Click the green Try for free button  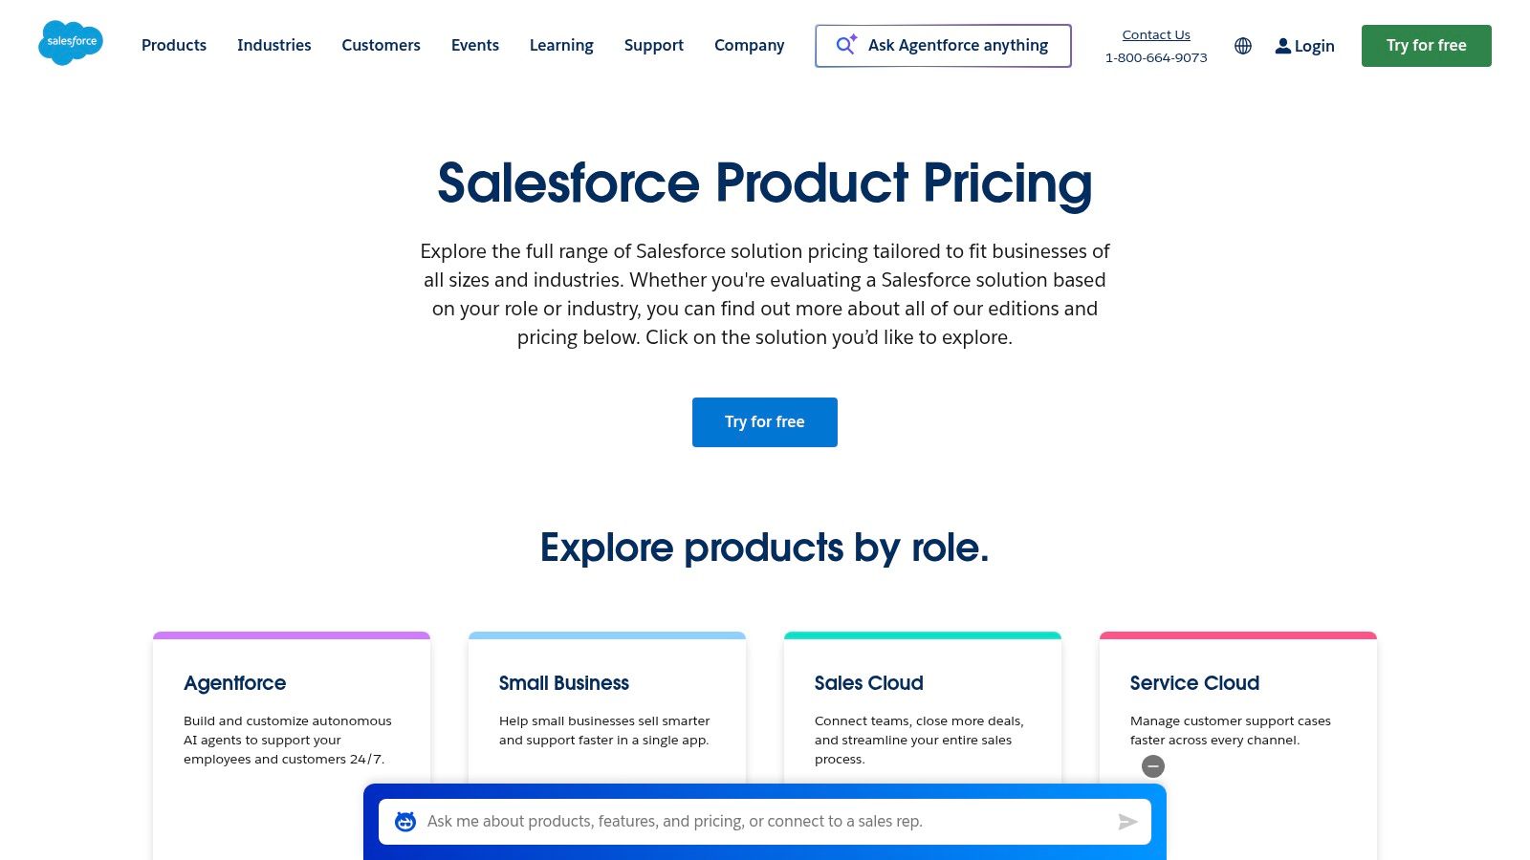(1426, 46)
